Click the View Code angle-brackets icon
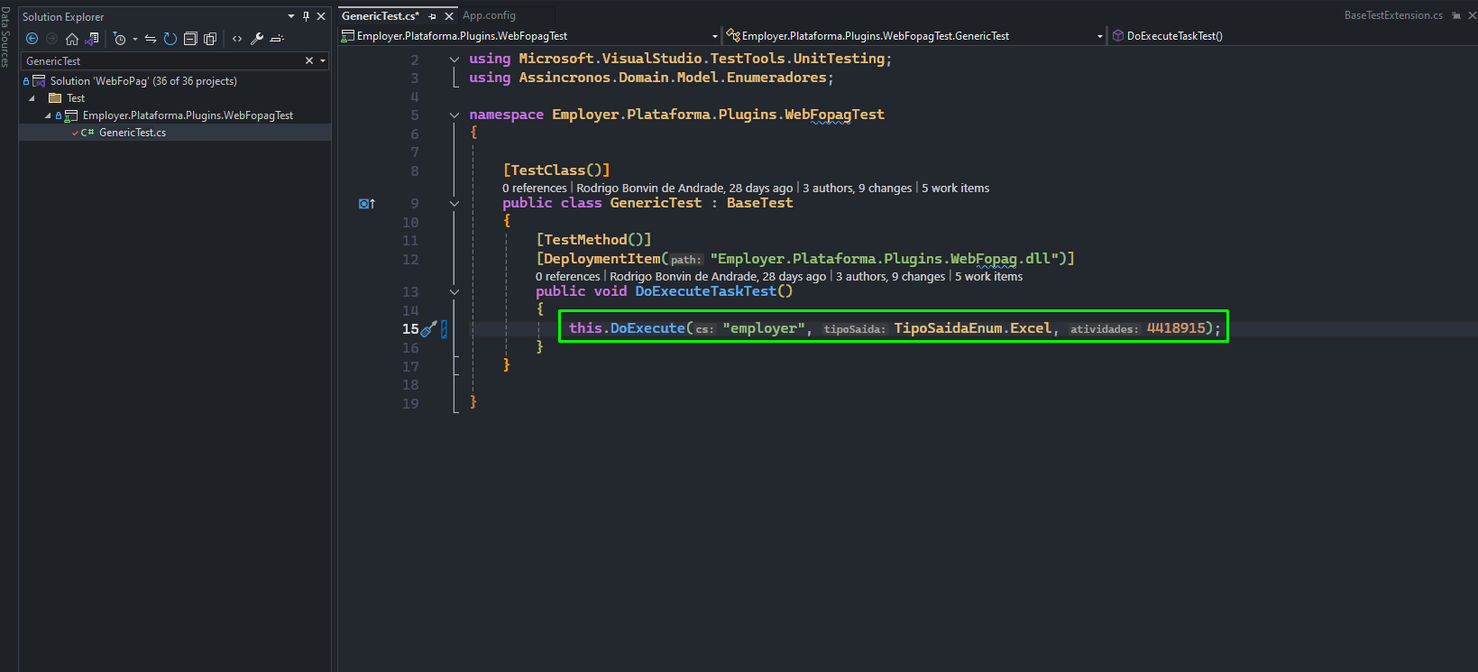The height and width of the screenshot is (672, 1478). pos(237,39)
